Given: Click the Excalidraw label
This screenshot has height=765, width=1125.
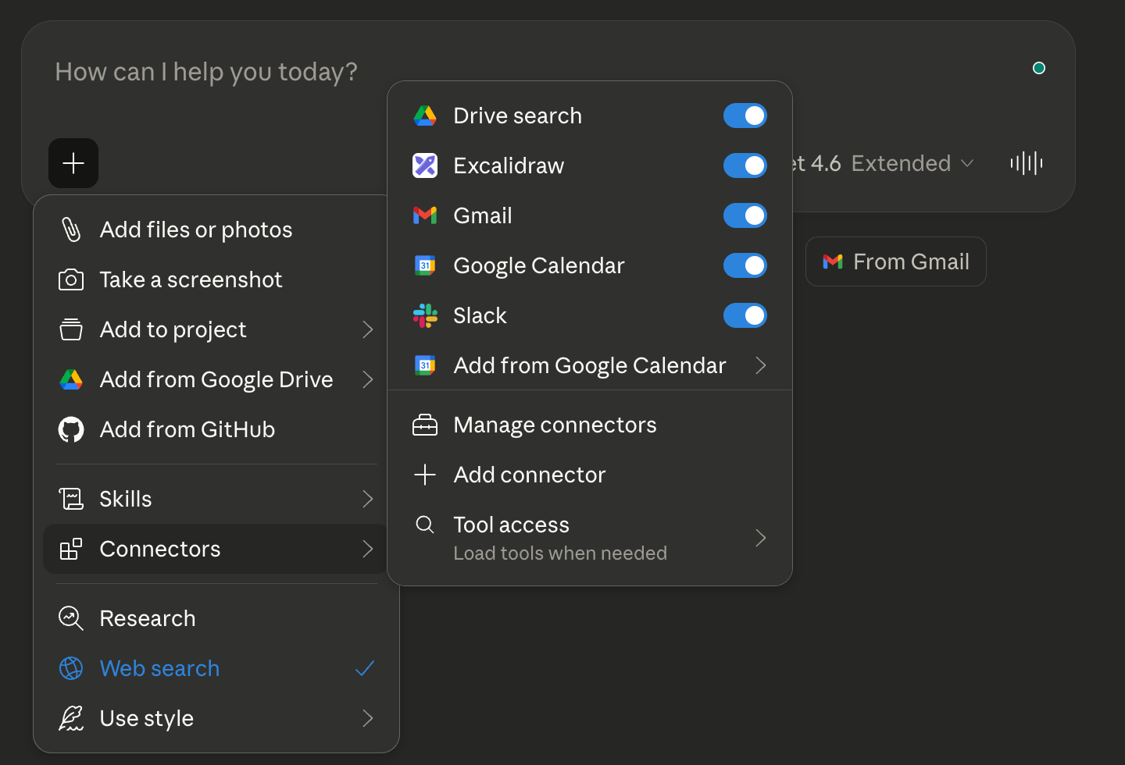Looking at the screenshot, I should coord(509,165).
